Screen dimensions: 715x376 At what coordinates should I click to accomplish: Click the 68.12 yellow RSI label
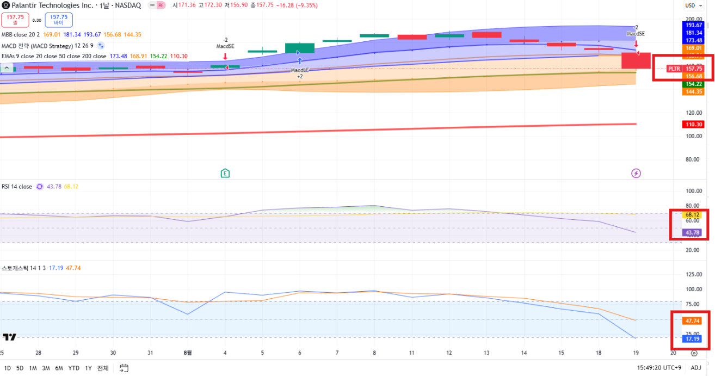[x=692, y=214]
